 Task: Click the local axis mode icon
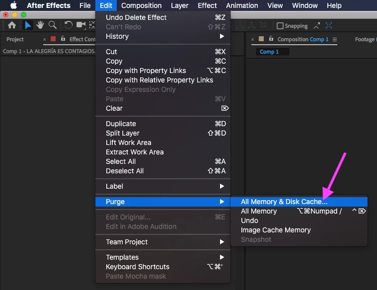point(240,25)
